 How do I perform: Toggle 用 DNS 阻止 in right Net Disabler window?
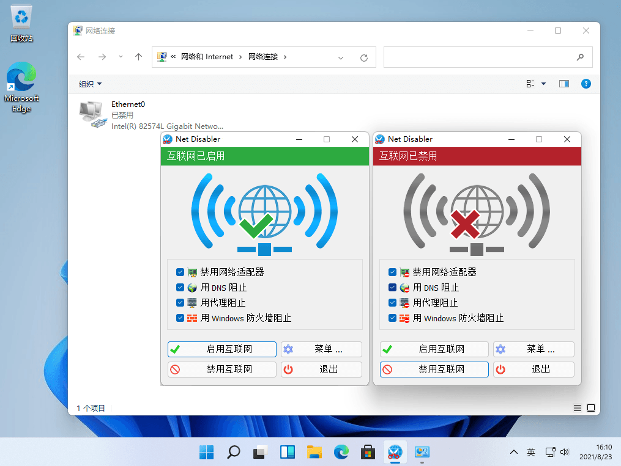point(392,287)
